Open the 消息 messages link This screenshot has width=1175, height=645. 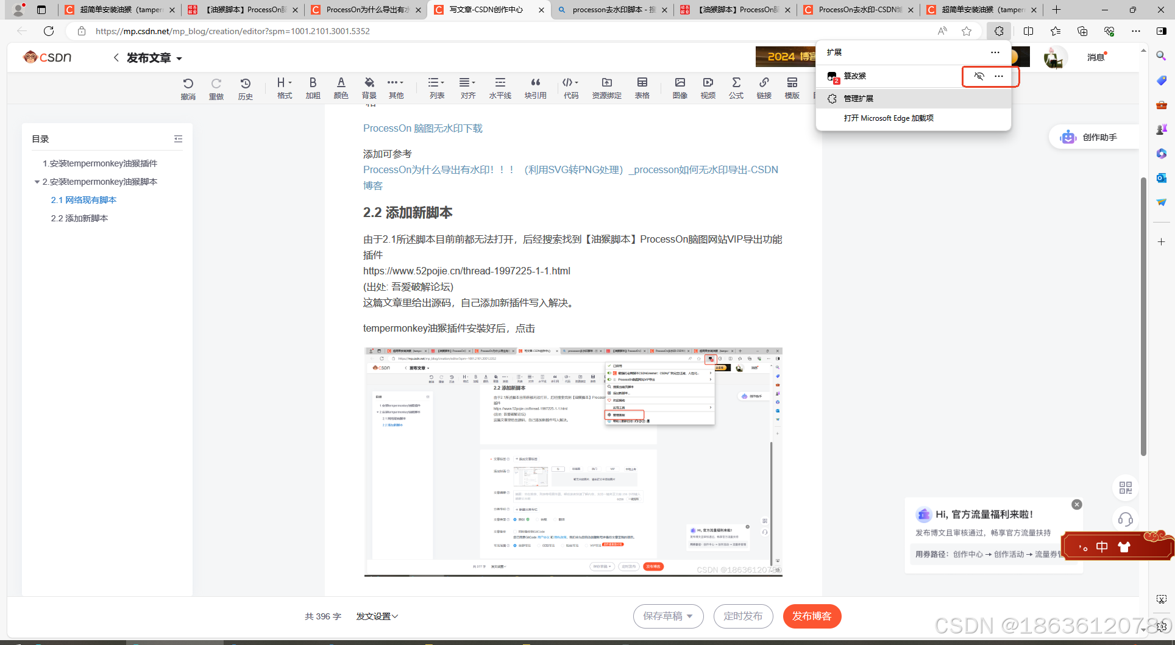[x=1096, y=57]
